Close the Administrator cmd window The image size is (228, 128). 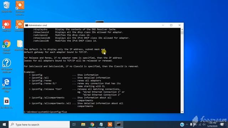[x=180, y=25]
